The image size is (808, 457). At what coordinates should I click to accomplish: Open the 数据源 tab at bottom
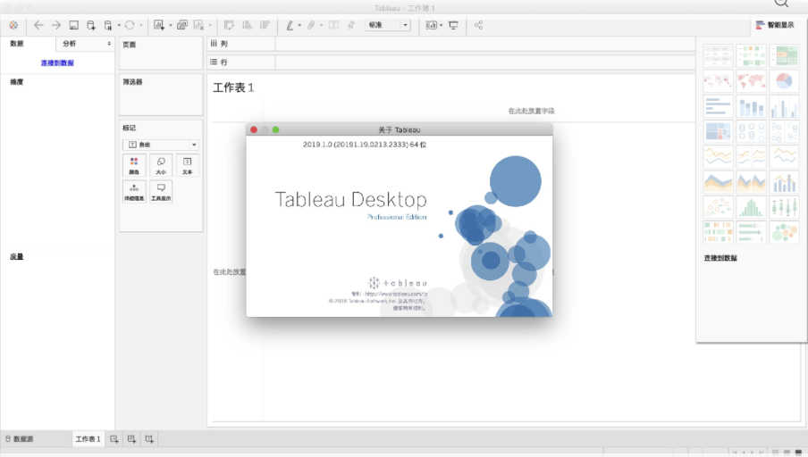click(20, 439)
